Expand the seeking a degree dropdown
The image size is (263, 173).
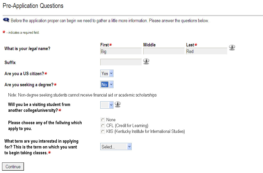point(107,85)
